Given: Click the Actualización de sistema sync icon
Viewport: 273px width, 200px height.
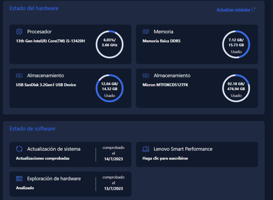Looking at the screenshot, I should click(19, 149).
